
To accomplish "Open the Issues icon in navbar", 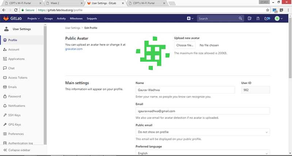I will pos(250,19).
